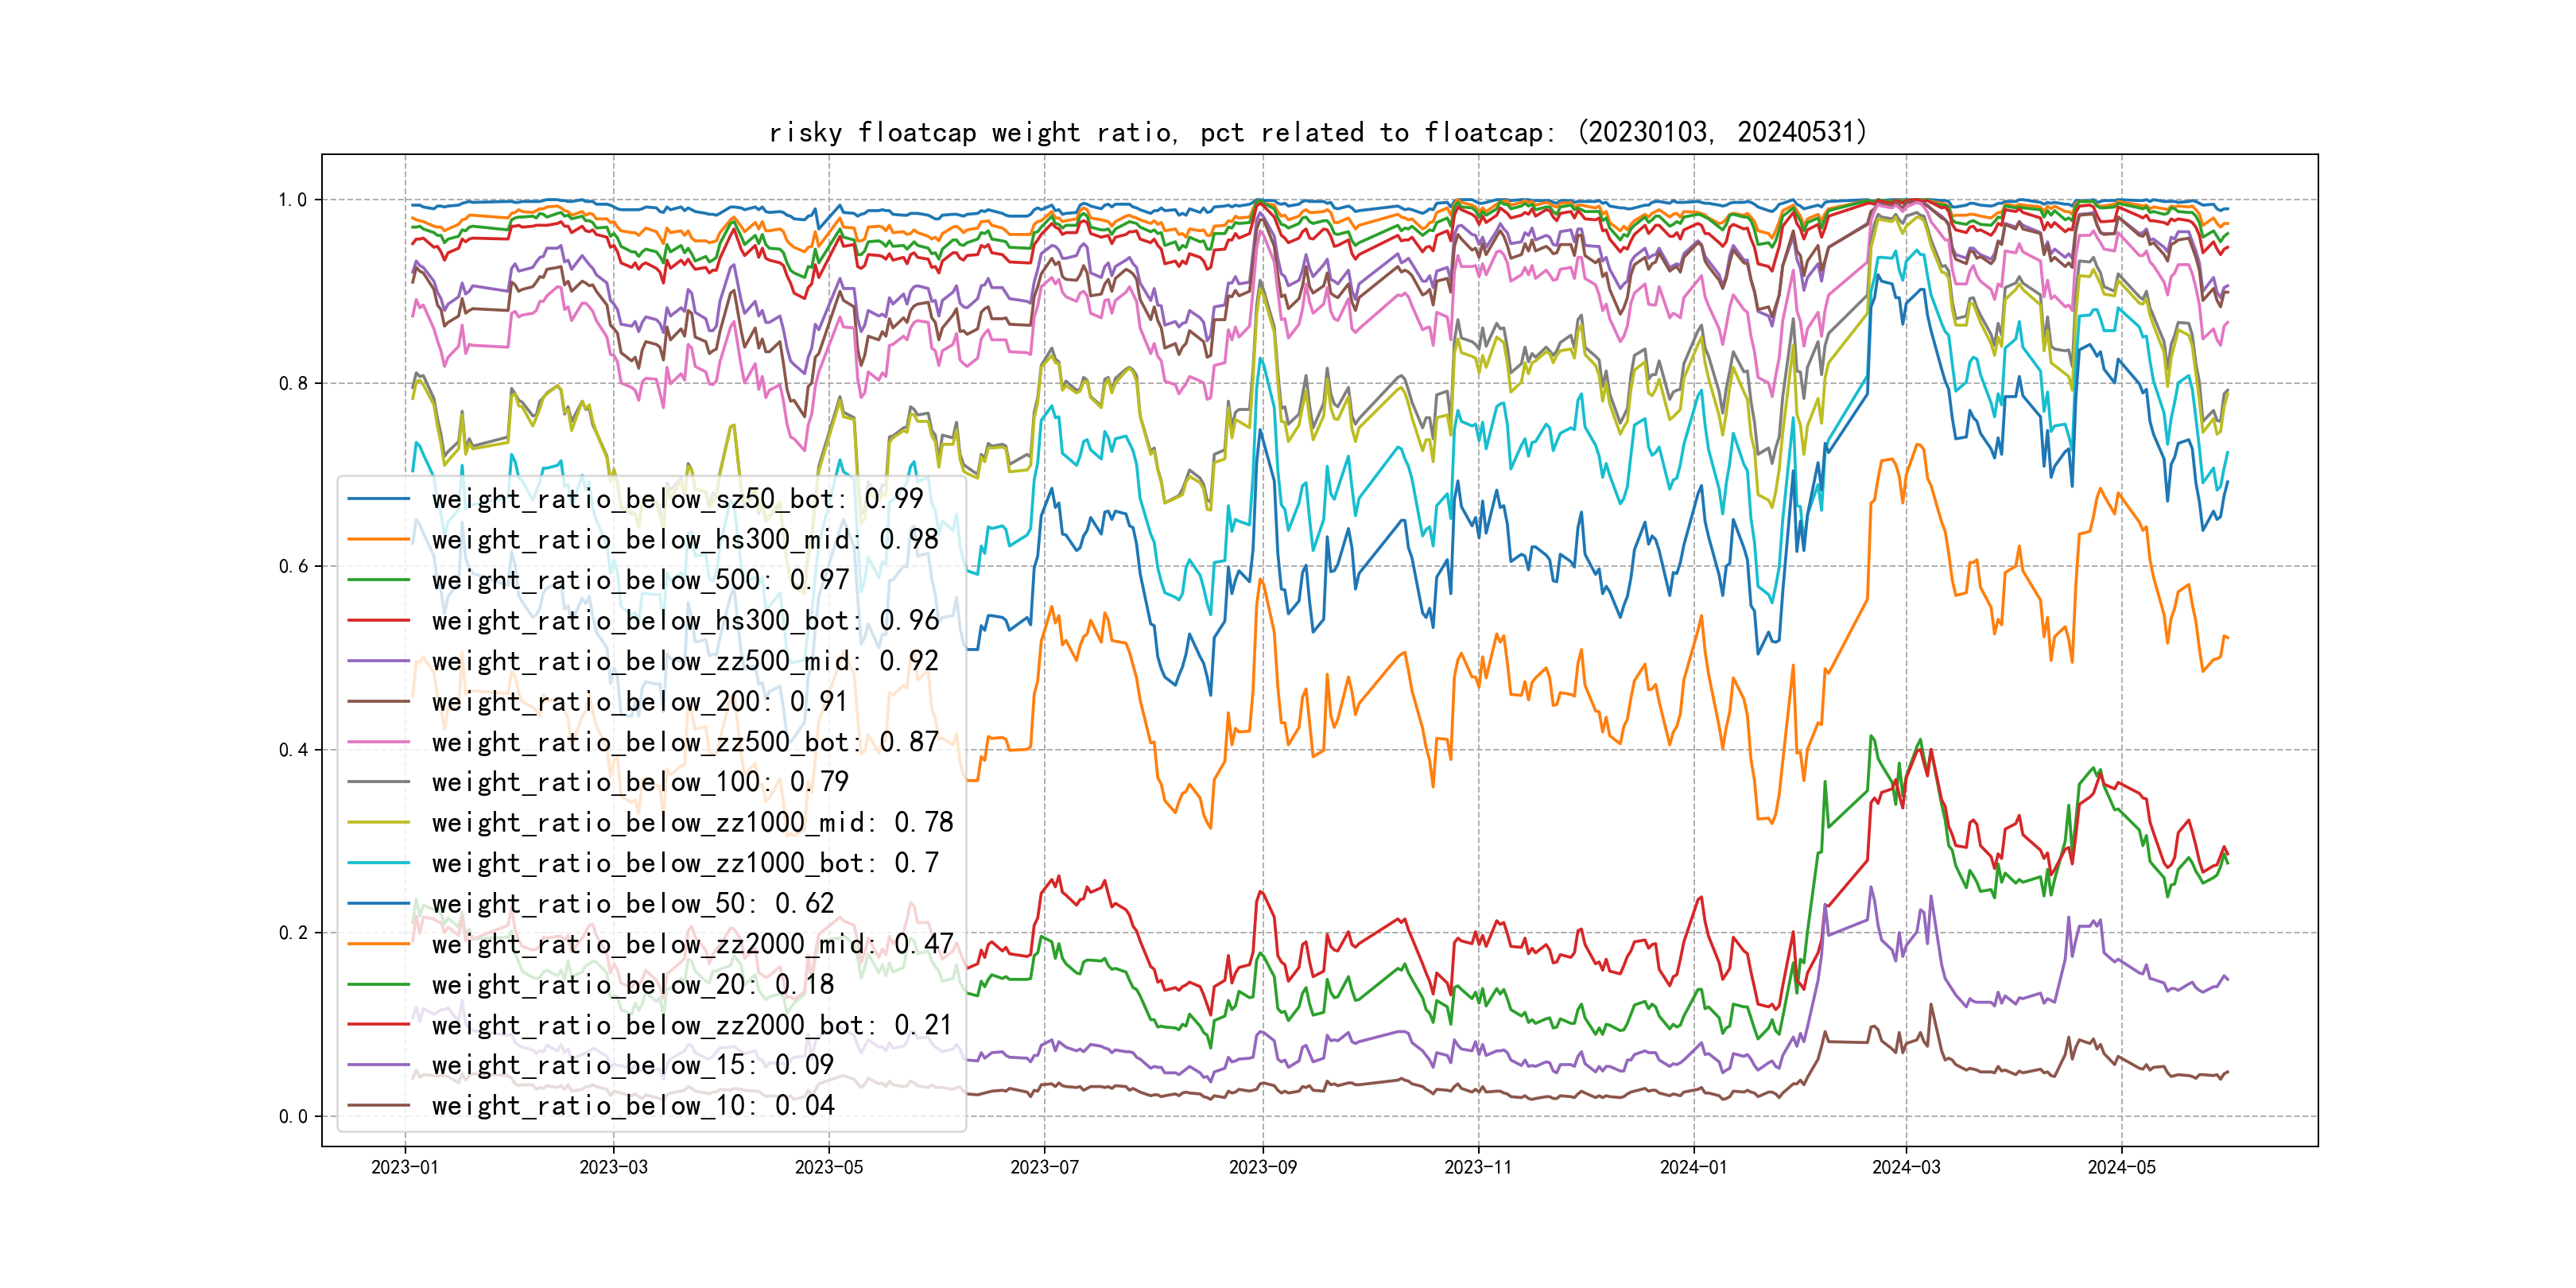Click legend entry weight_ratio_below_hs300_mid
This screenshot has width=2576, height=1288.
(684, 539)
